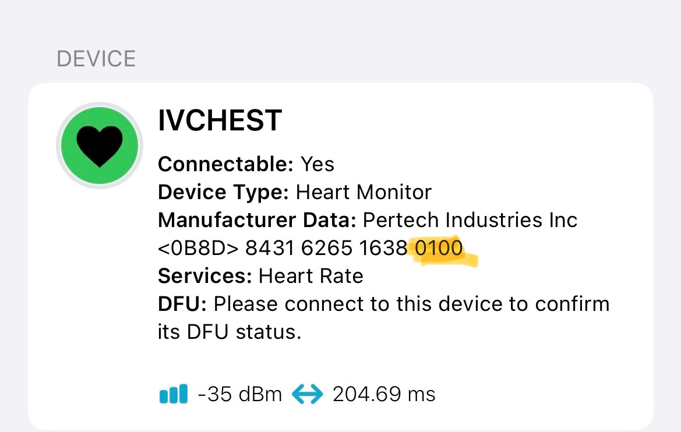Tap the 204.69 ms interval value
The width and height of the screenshot is (681, 432).
tap(384, 394)
